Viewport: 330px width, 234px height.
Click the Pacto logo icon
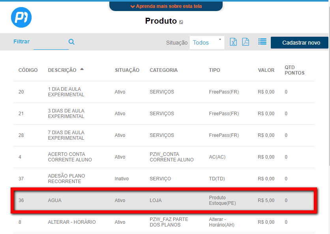(x=21, y=17)
